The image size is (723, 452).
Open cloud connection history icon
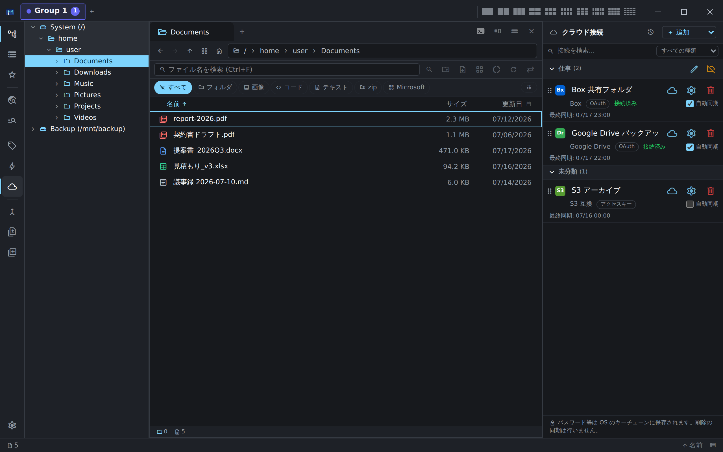pos(650,32)
